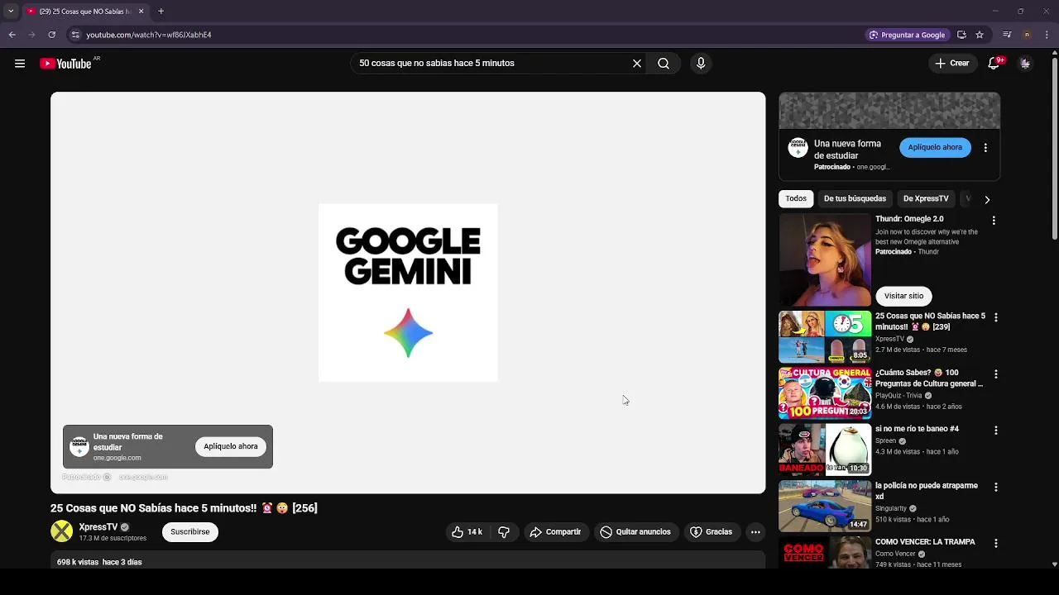Open options for COMO VENCER: LA TRAMPA
Image resolution: width=1059 pixels, height=595 pixels.
click(x=996, y=544)
